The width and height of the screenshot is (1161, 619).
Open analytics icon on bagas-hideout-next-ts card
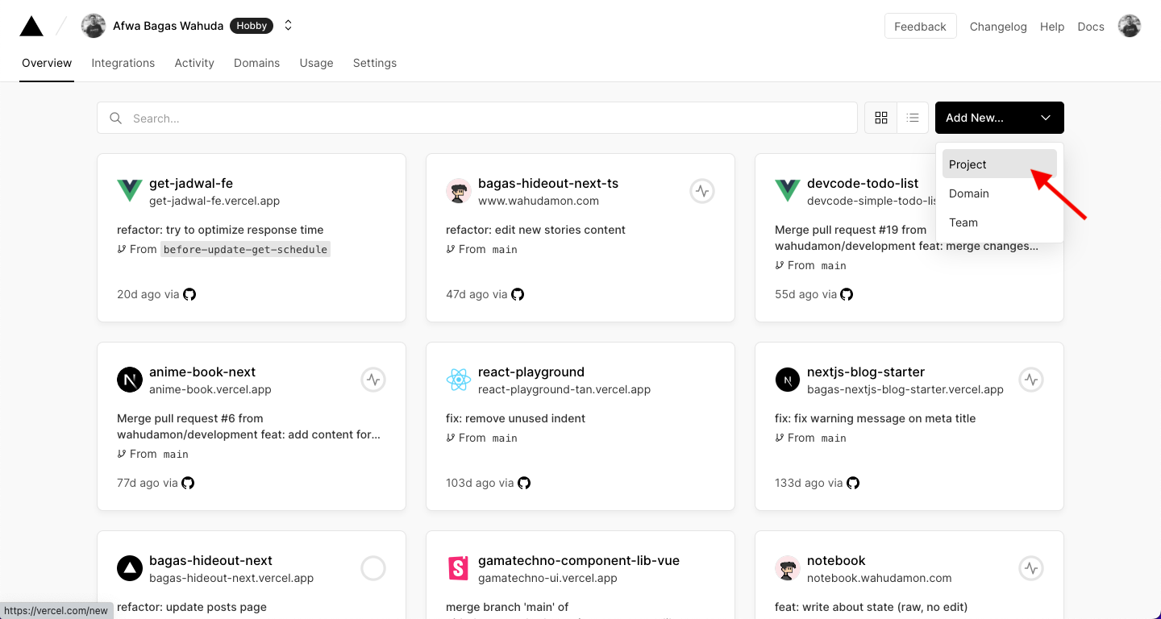pos(702,191)
